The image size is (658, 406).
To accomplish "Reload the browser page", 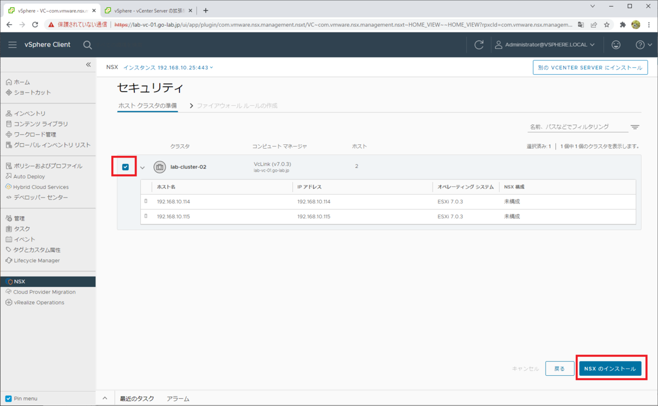I will 35,25.
